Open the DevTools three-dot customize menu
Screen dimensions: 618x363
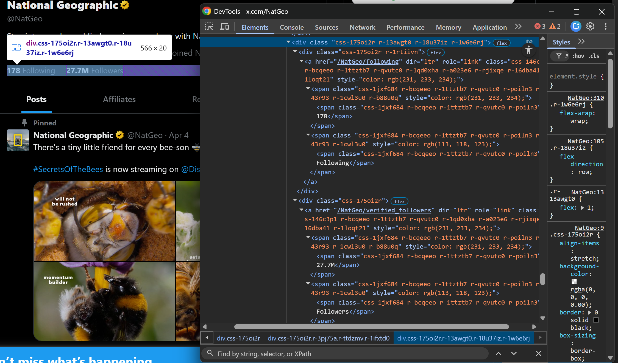(605, 27)
